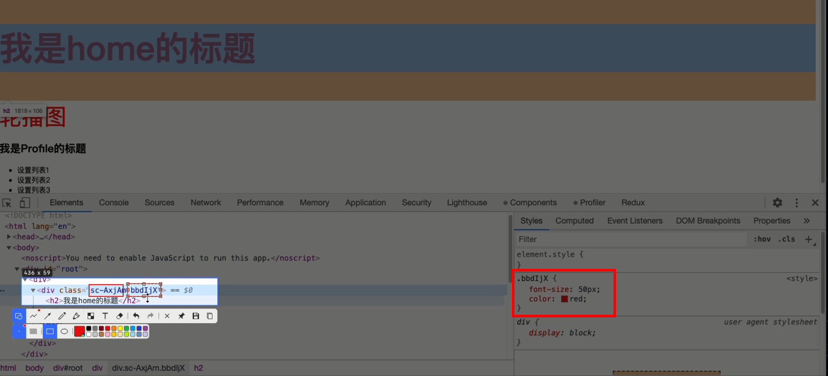Show more Styles sidebar tabs

click(807, 221)
